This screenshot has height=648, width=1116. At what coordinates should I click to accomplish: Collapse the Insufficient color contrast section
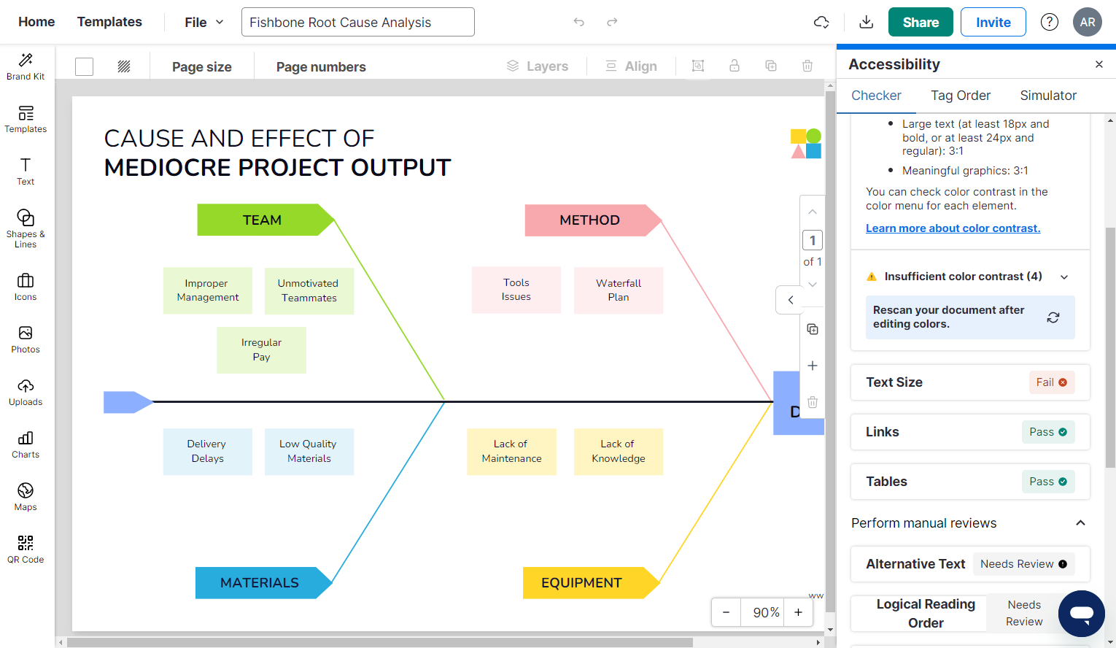(1063, 276)
